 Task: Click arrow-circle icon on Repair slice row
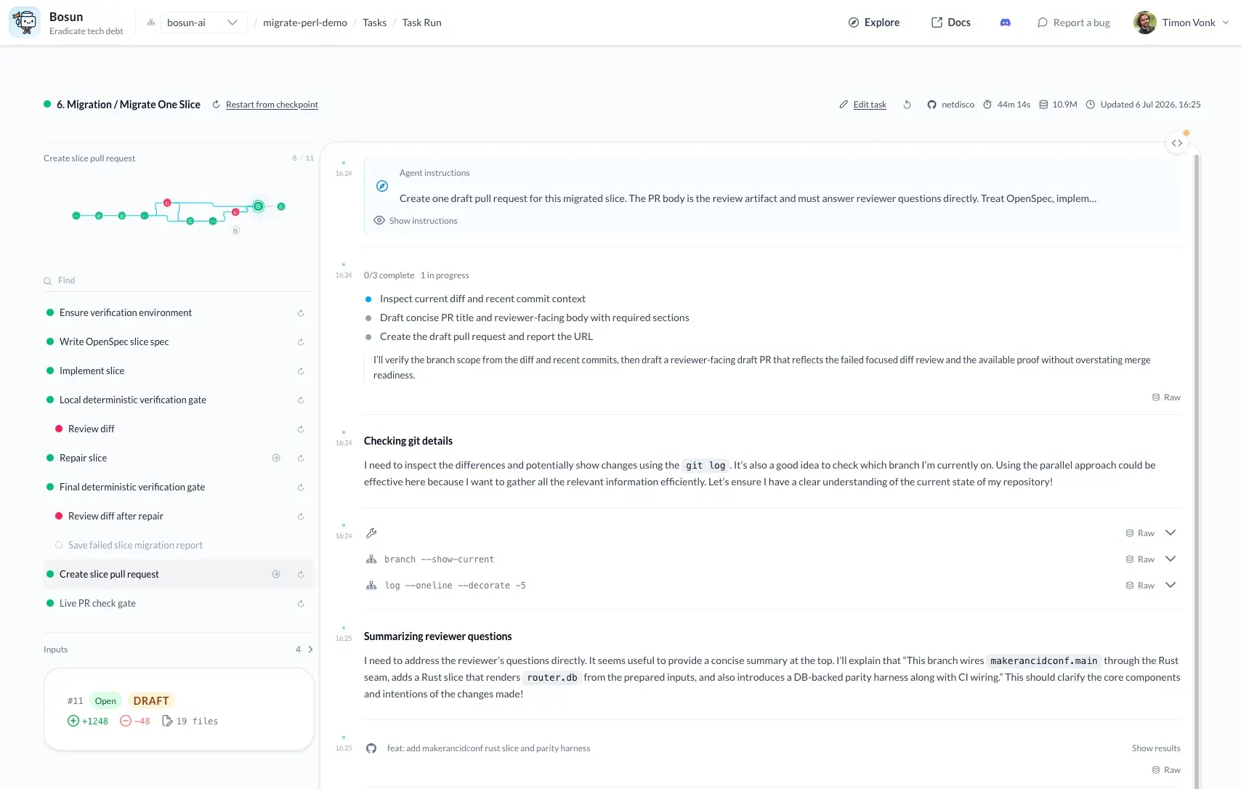pos(276,458)
